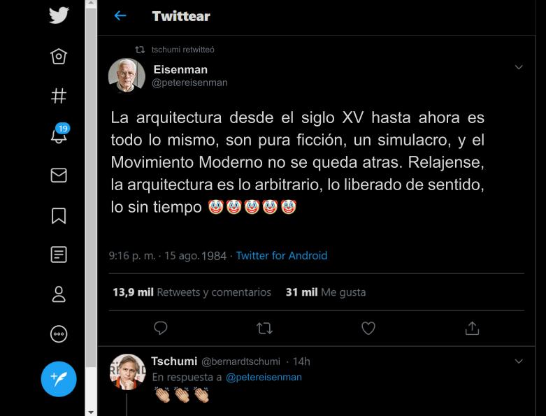Click the Twitter bird logo
The image size is (546, 416).
click(59, 15)
